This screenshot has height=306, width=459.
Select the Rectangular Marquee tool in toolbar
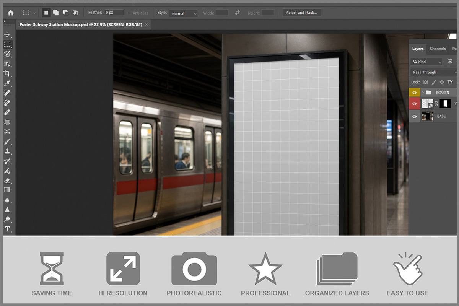tap(7, 44)
